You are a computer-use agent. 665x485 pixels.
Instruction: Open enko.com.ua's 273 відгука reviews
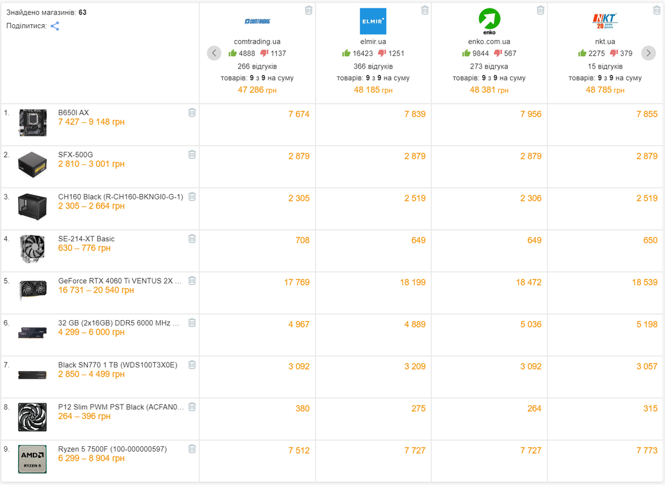(489, 66)
